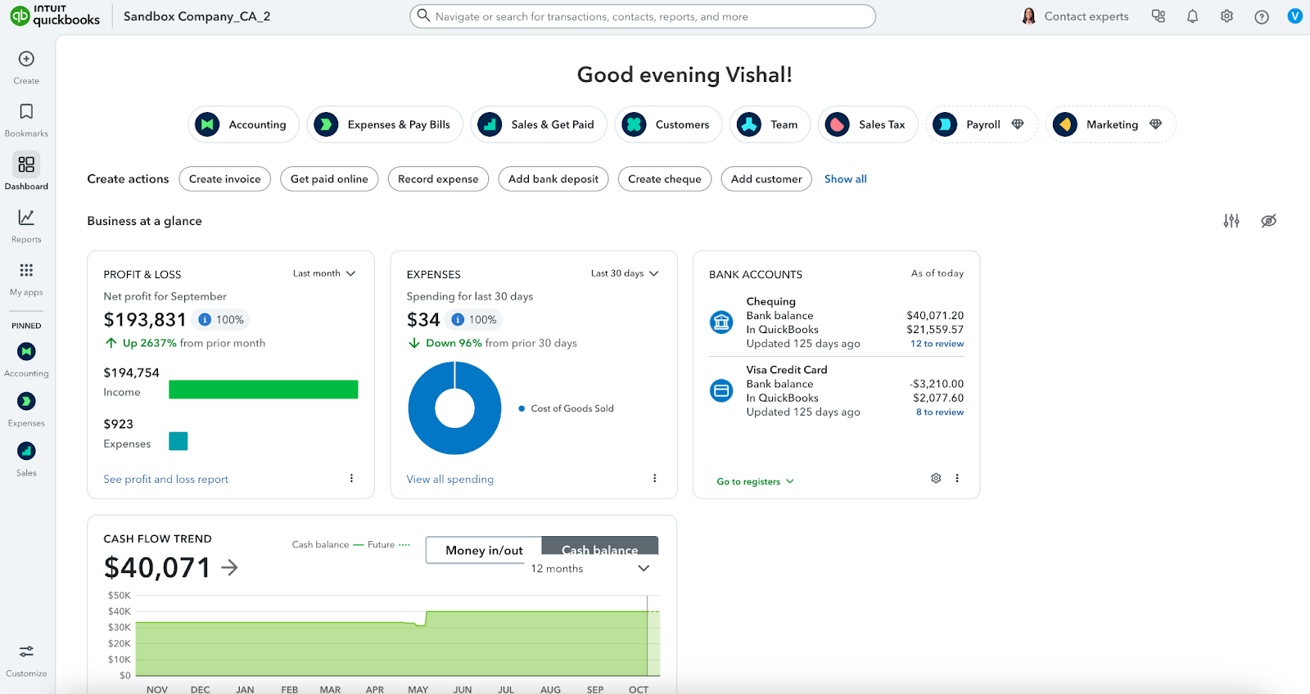1310x694 pixels.
Task: Open the Payroll shortcut pill
Action: pos(982,124)
